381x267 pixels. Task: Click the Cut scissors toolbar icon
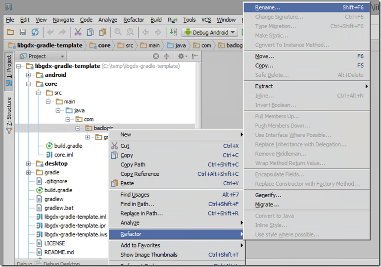(x=78, y=32)
